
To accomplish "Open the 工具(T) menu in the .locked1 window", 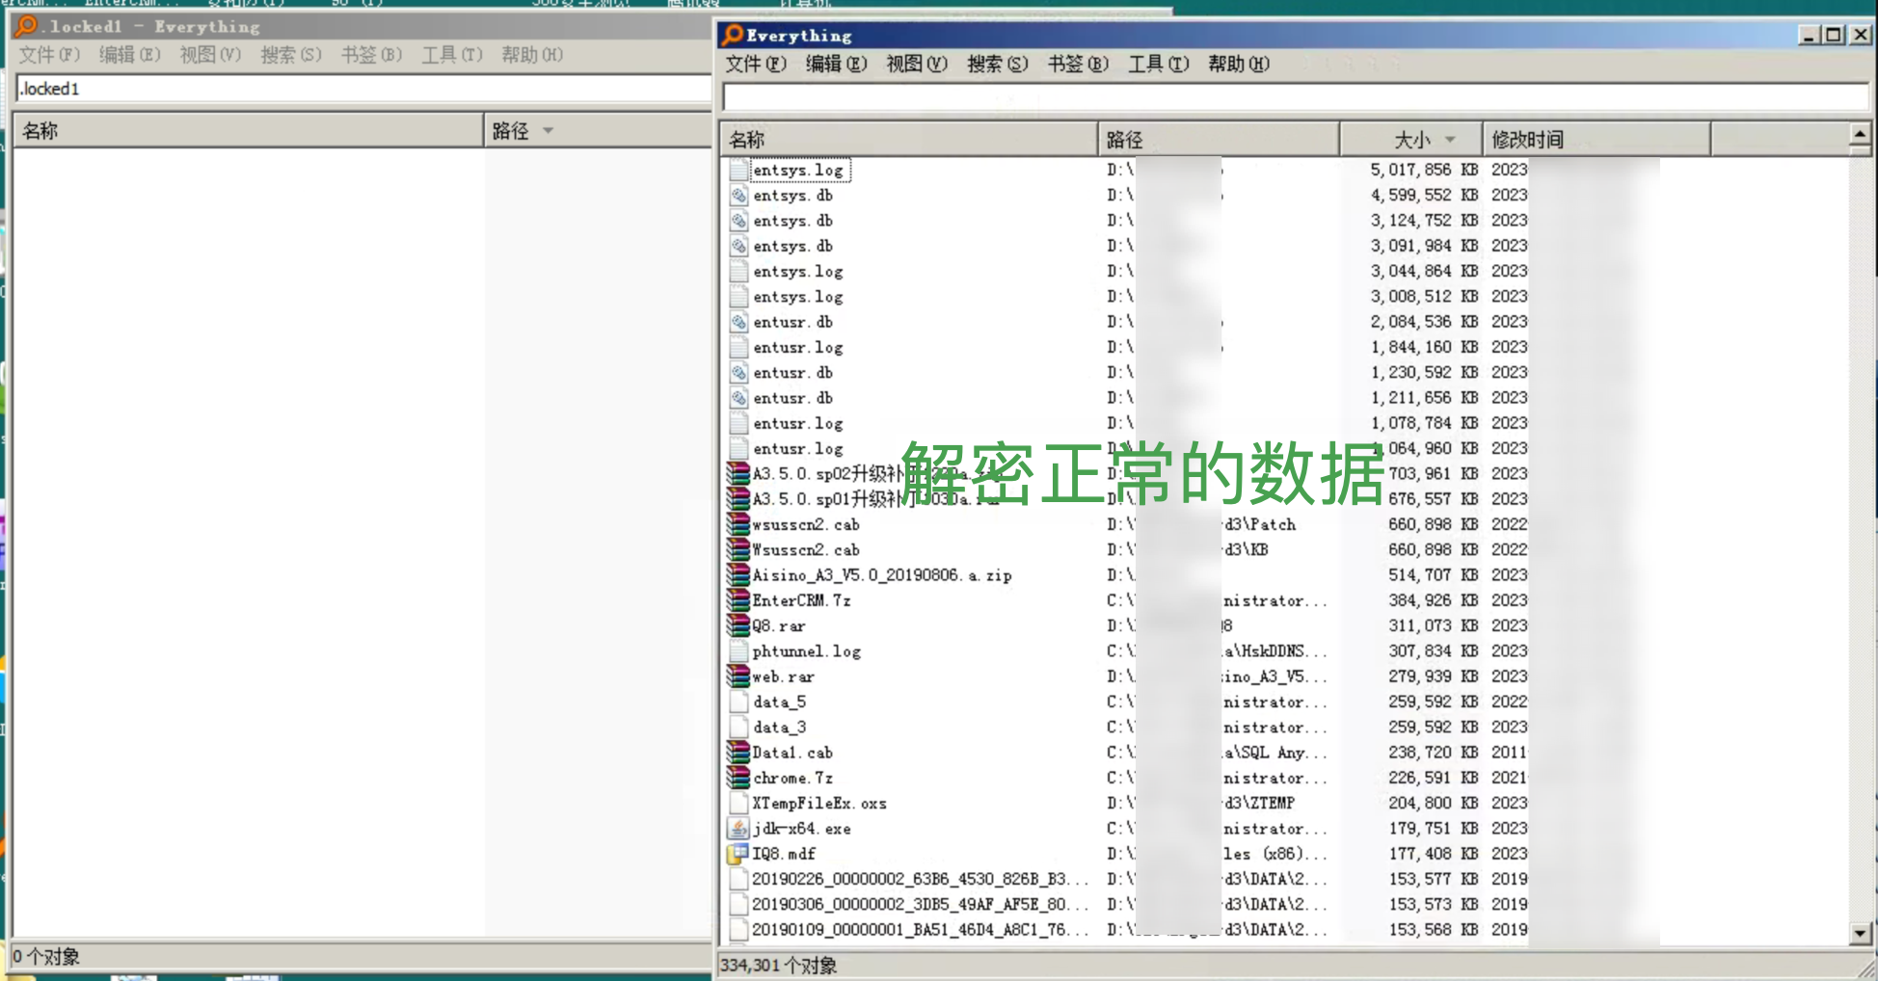I will tap(451, 55).
